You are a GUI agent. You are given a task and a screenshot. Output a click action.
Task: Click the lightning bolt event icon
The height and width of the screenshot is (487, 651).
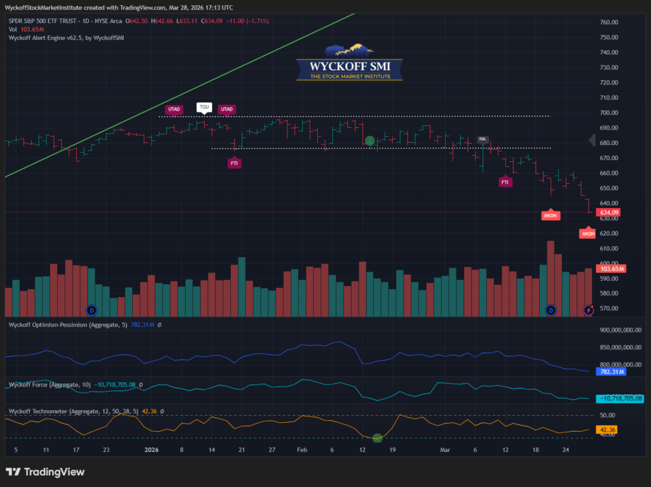589,310
